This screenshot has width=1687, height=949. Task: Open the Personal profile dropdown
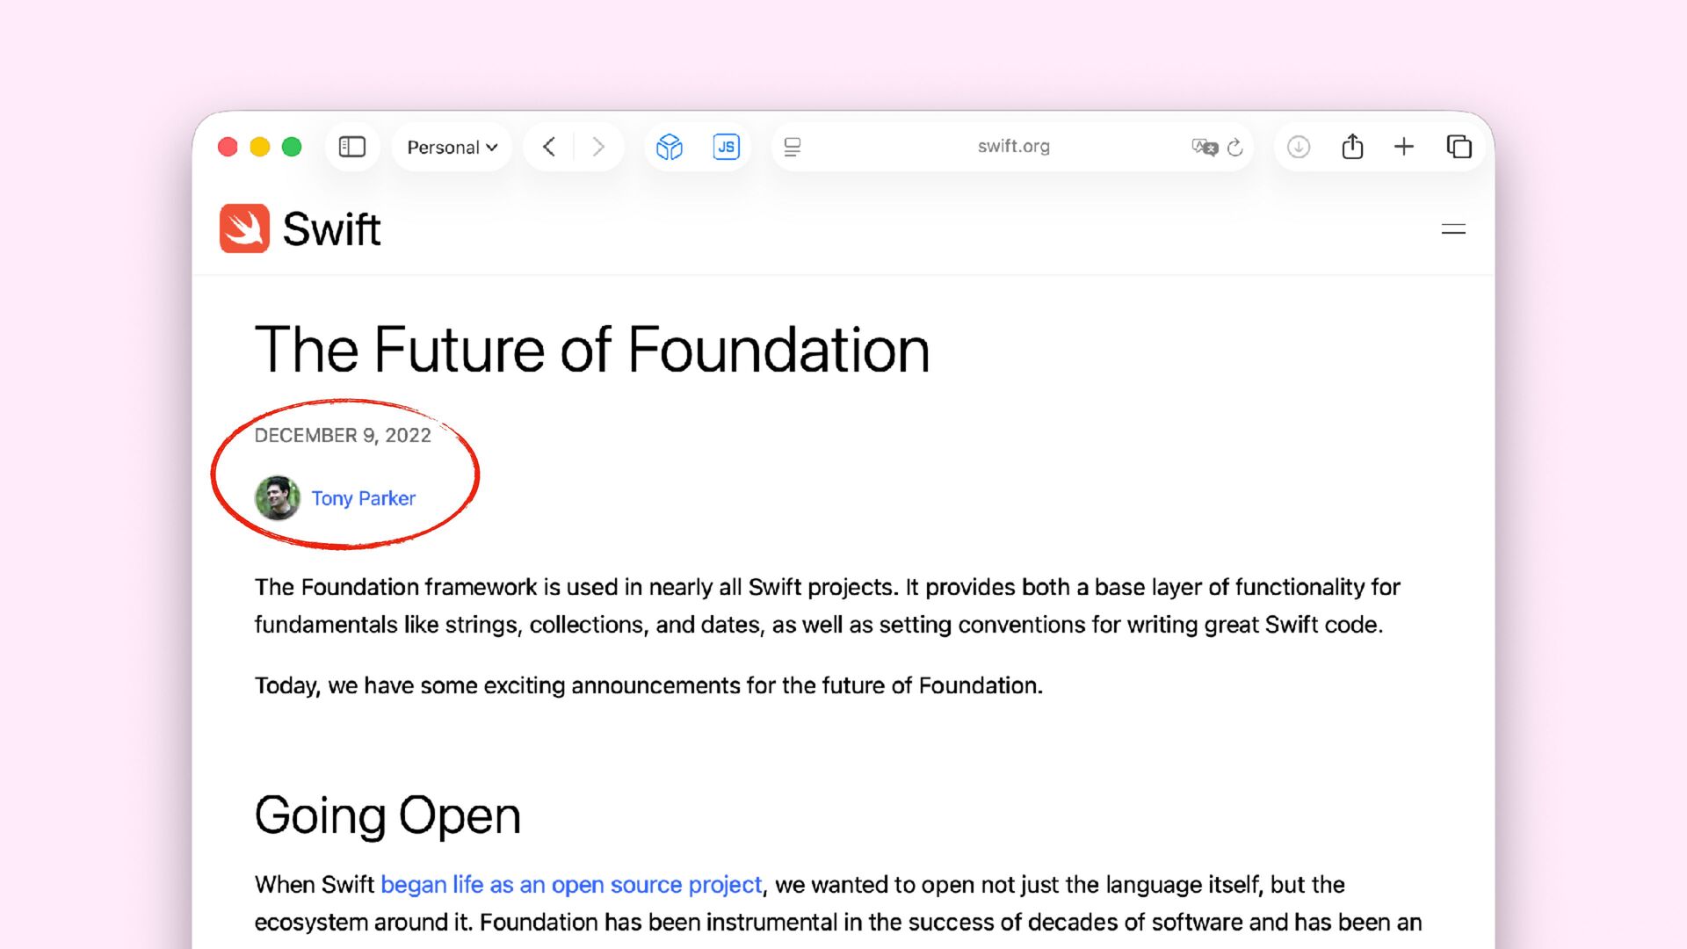(x=452, y=147)
